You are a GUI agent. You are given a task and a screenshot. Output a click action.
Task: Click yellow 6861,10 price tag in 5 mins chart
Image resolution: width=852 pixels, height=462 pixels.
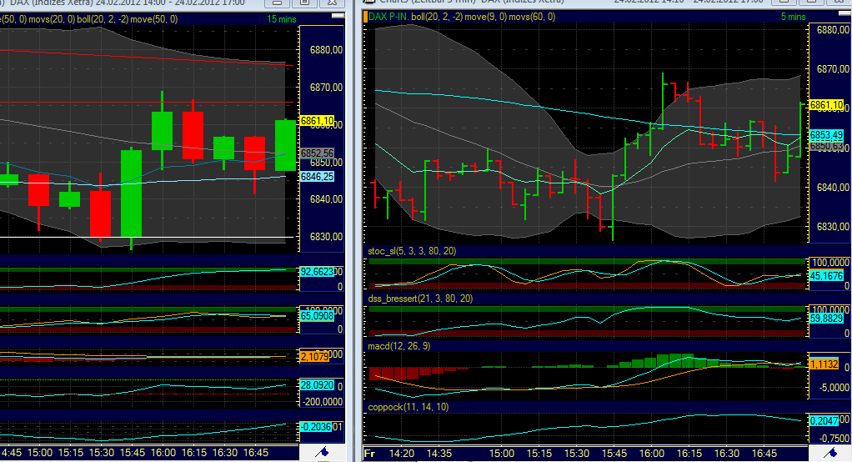pos(826,105)
